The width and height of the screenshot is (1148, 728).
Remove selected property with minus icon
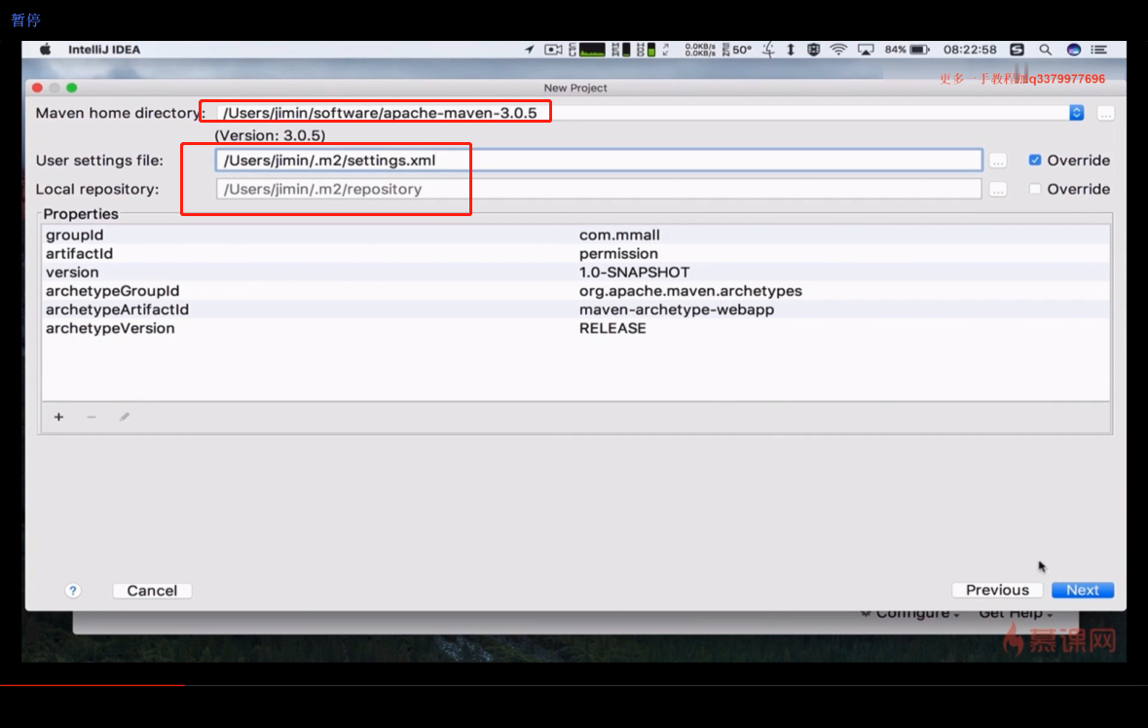click(92, 418)
